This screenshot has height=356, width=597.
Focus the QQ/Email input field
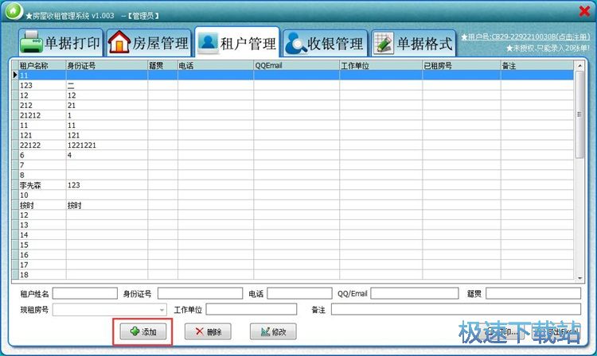[x=415, y=293]
